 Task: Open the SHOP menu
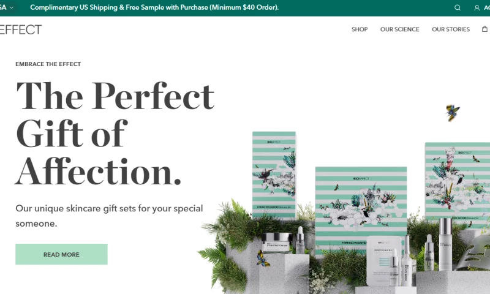[x=360, y=29]
